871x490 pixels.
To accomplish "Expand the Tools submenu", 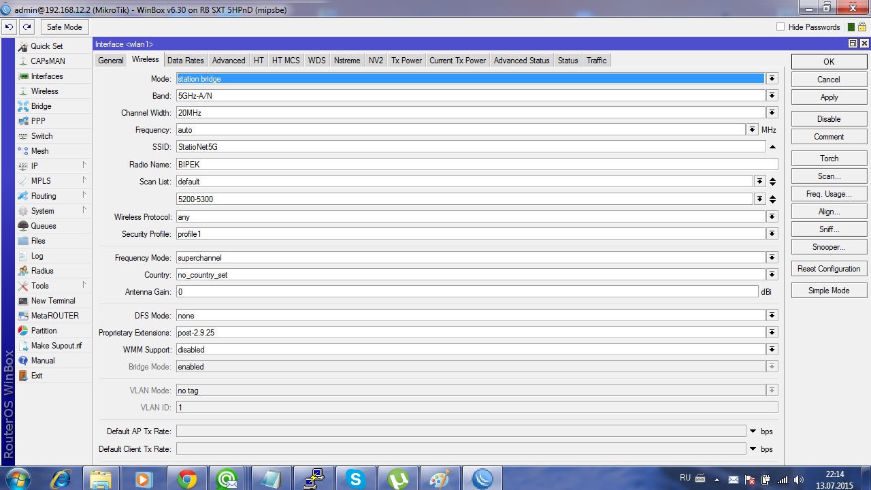I will click(x=84, y=285).
